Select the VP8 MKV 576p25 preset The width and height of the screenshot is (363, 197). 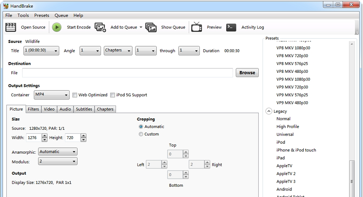click(x=292, y=63)
